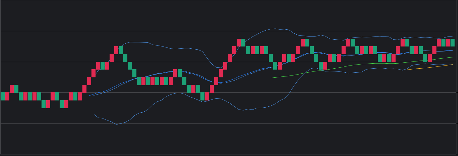The height and width of the screenshot is (156, 458).
Task: Click the right end of the green moving average
Action: pyautogui.click(x=452, y=57)
